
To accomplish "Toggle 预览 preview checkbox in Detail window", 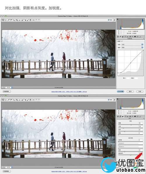I will click(x=110, y=100).
